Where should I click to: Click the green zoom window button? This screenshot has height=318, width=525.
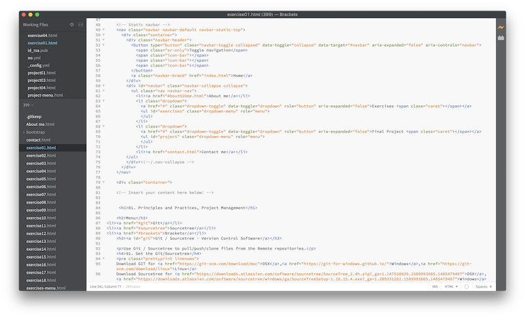coord(37,14)
